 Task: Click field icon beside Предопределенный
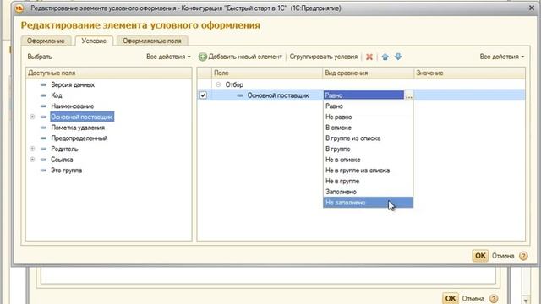point(43,138)
